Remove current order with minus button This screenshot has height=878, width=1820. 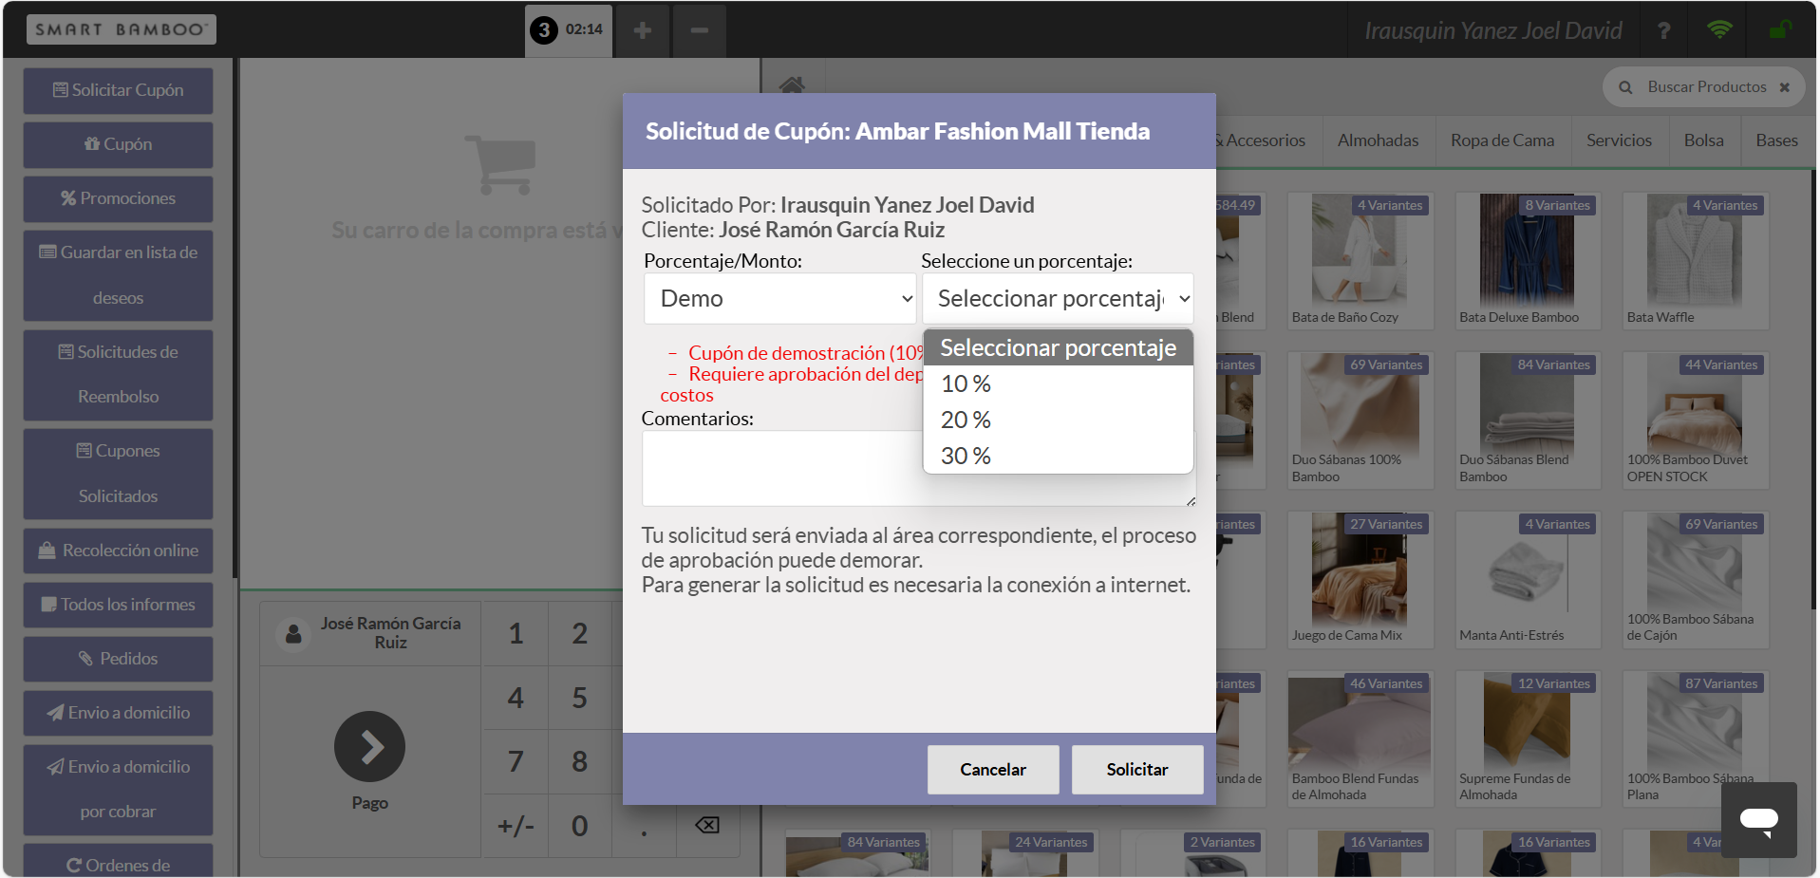(x=700, y=30)
